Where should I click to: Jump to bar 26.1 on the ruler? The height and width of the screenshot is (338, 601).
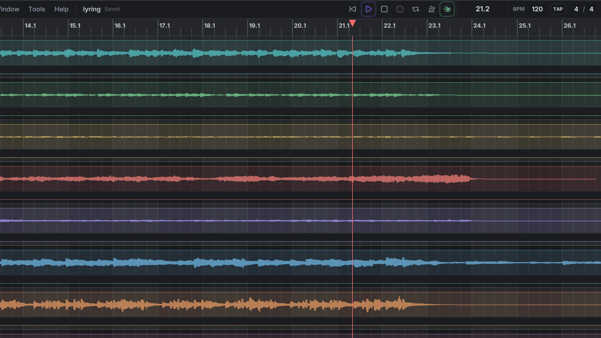click(x=570, y=26)
